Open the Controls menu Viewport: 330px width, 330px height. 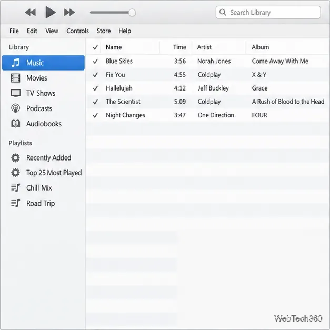pyautogui.click(x=78, y=31)
